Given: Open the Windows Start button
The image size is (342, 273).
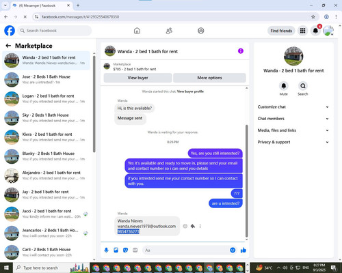Looking at the screenshot, I should tap(6, 268).
